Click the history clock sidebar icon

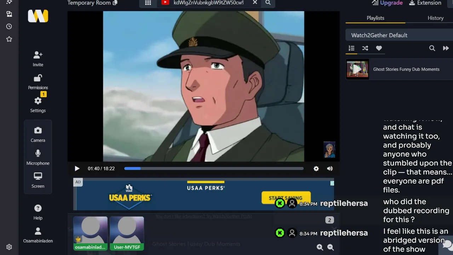point(9,27)
